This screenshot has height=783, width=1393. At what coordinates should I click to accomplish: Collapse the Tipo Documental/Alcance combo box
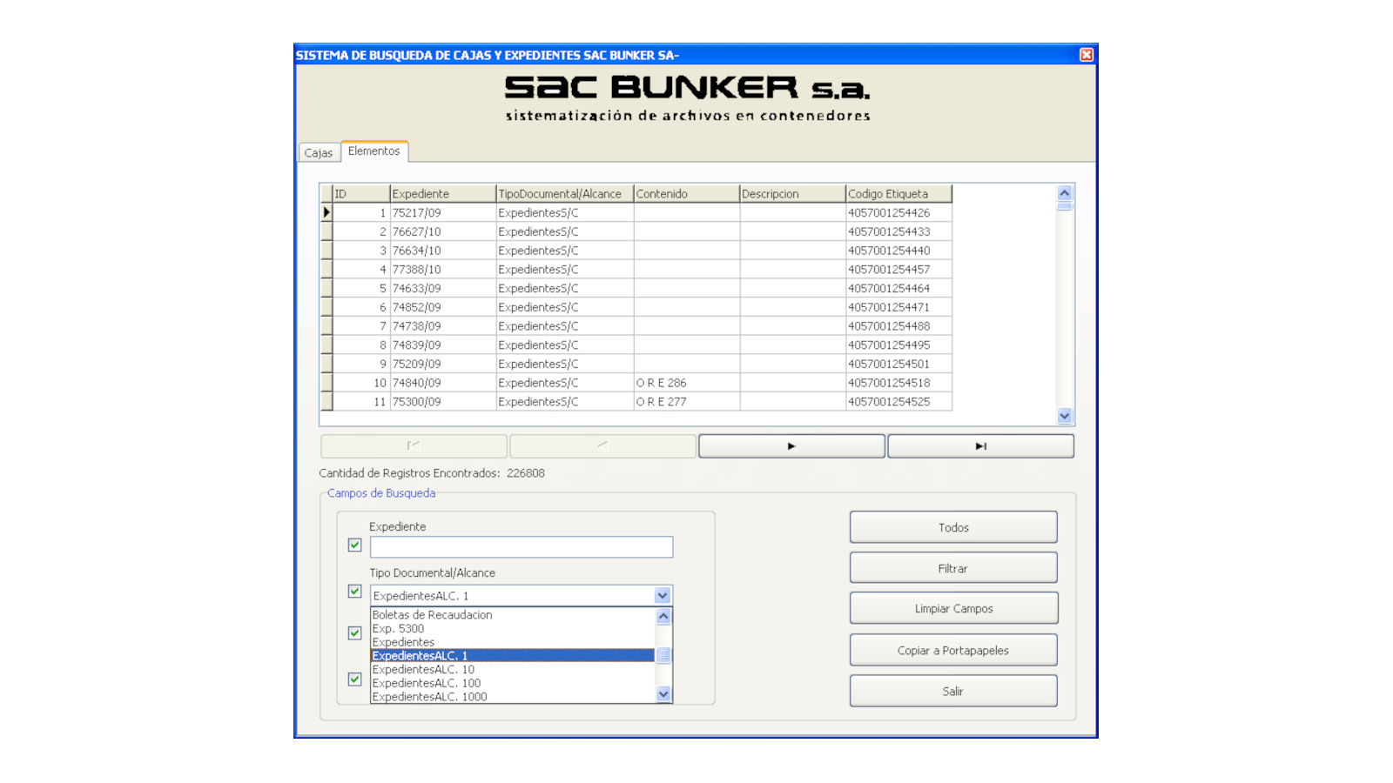663,596
